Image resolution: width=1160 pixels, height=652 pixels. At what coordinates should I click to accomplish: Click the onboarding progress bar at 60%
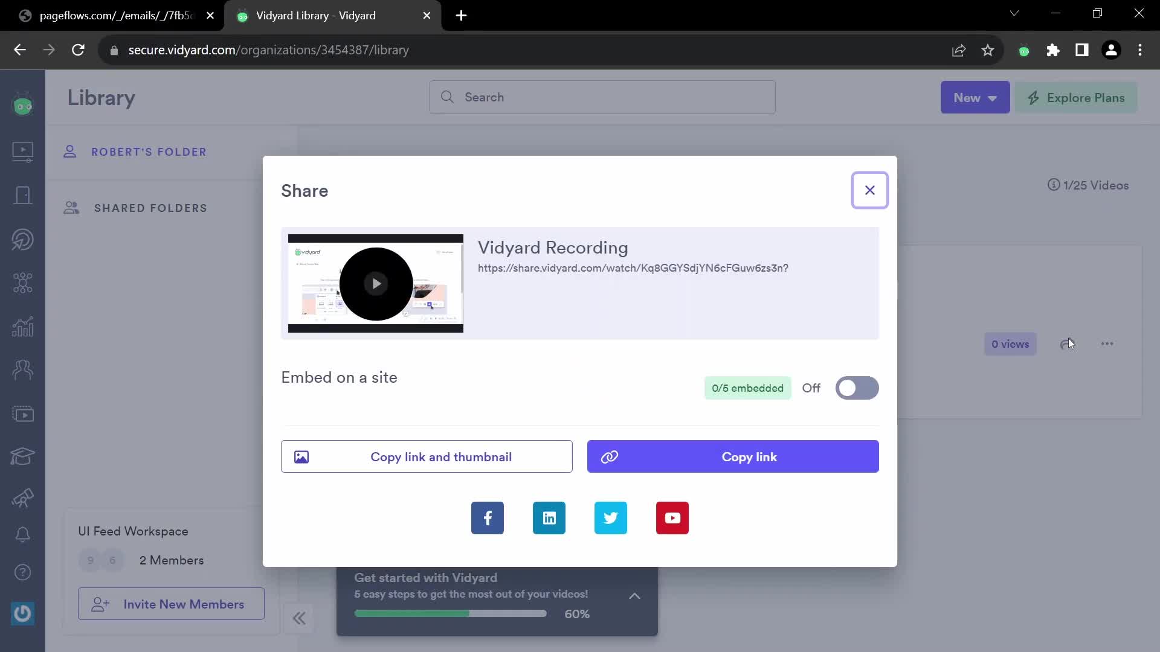point(451,613)
